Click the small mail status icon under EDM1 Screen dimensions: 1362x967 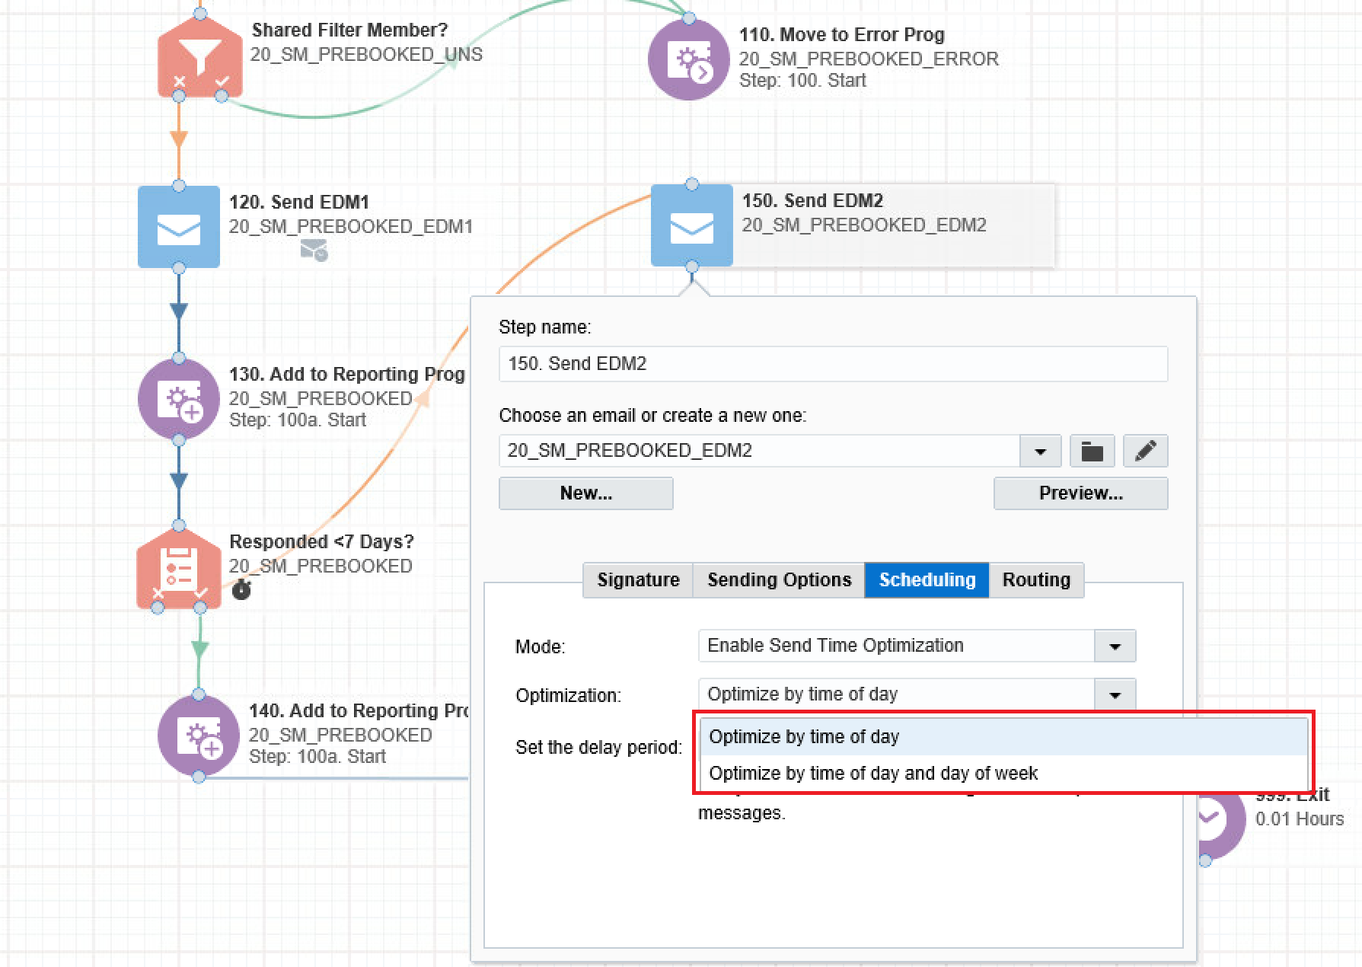pyautogui.click(x=314, y=250)
